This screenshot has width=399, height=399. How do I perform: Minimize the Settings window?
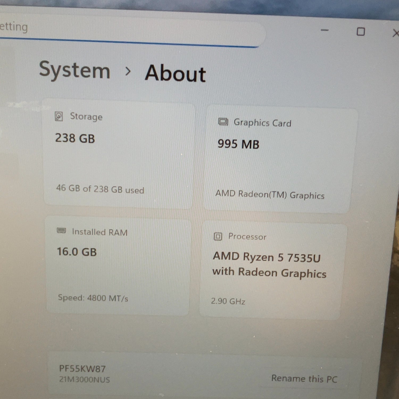click(x=325, y=30)
